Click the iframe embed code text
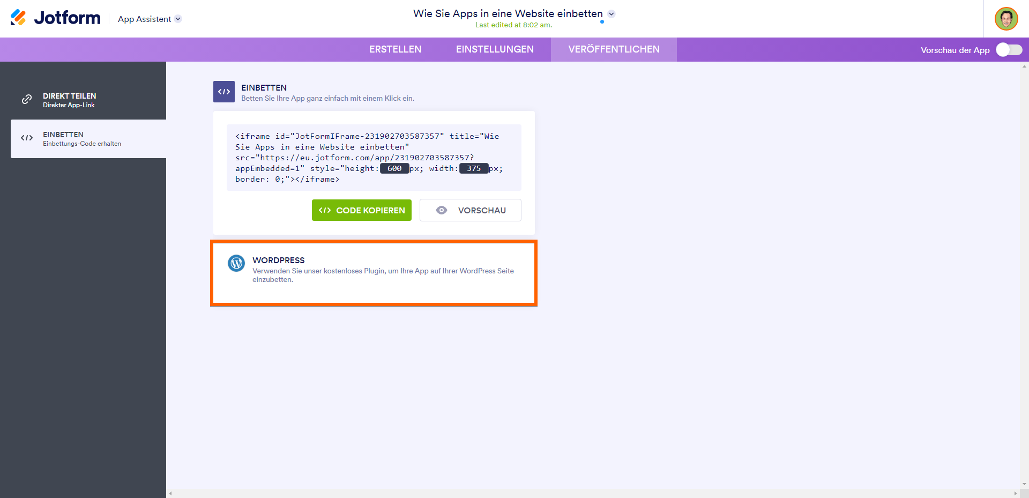This screenshot has width=1029, height=498. (x=374, y=158)
